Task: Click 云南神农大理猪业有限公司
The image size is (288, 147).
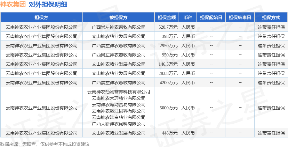Action: (x=119, y=98)
